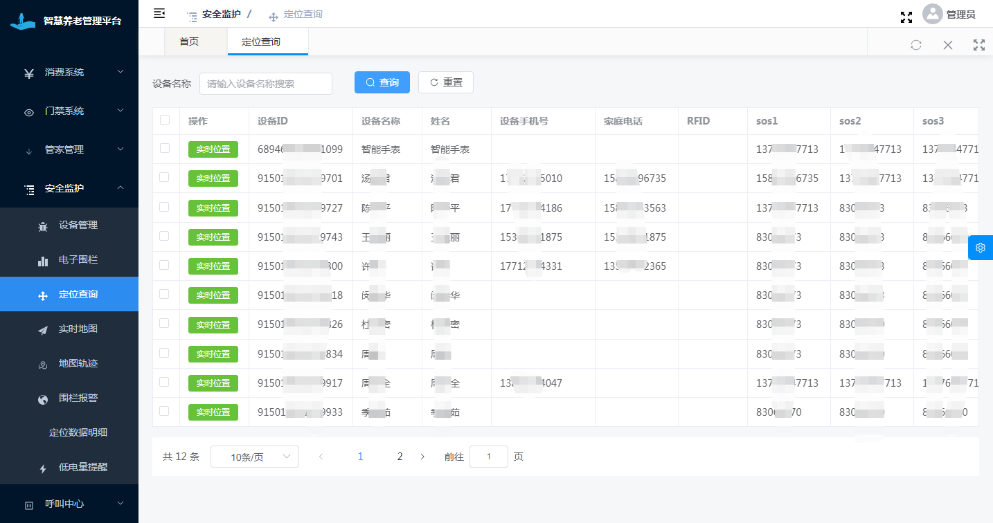Viewport: 993px width, 523px height.
Task: Click the refresh icon in the tab bar
Action: 916,45
